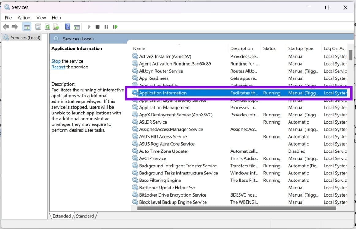This screenshot has height=229, width=356.
Task: Open the Help toolbar icon
Action: coord(68,27)
